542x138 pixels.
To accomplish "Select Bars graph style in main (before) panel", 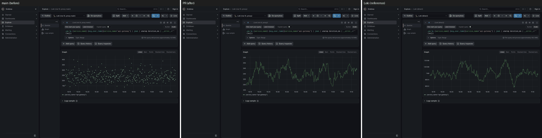I will [x=145, y=52].
